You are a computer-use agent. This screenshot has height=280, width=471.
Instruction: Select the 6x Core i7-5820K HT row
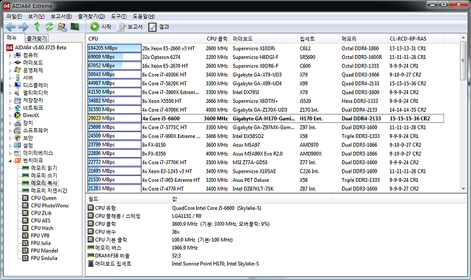[x=265, y=83]
